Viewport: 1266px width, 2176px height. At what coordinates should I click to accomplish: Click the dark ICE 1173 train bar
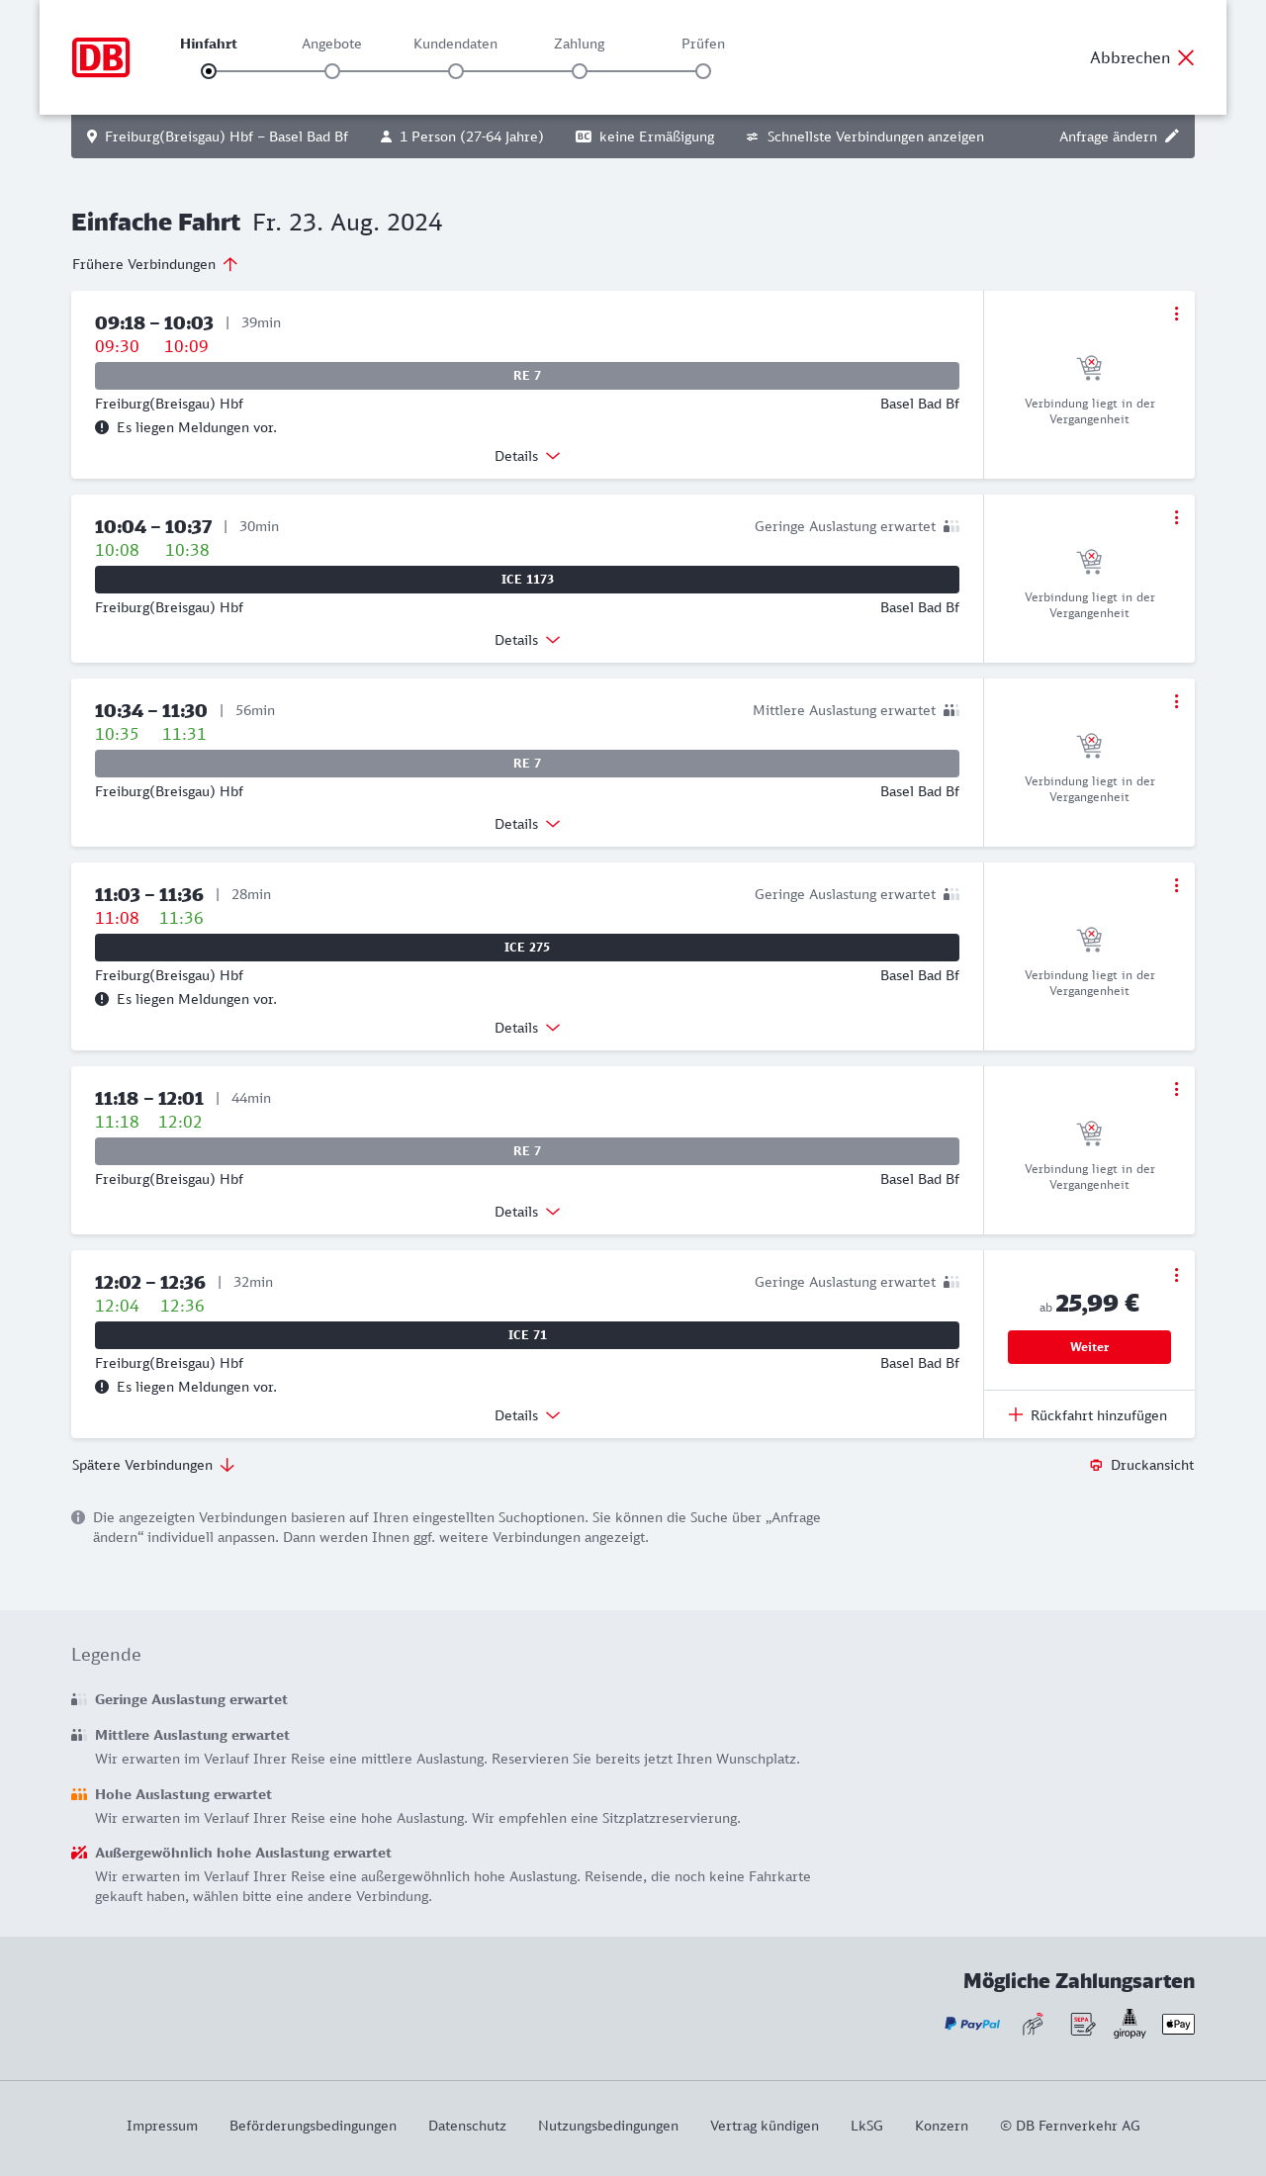point(527,580)
